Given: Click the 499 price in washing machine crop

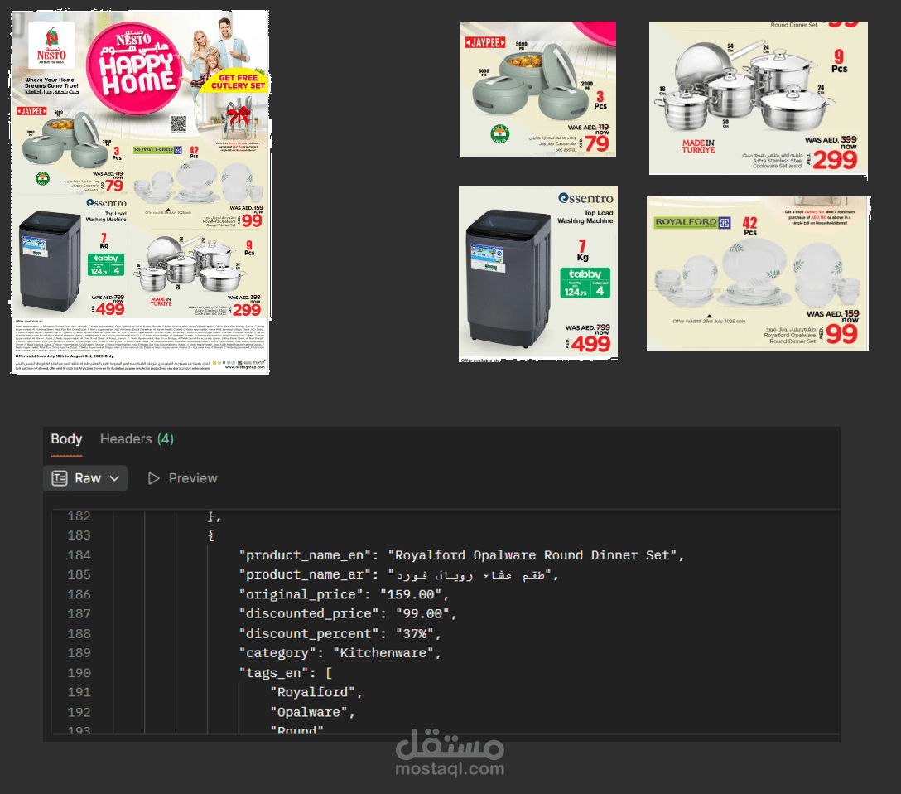Looking at the screenshot, I should tap(590, 344).
